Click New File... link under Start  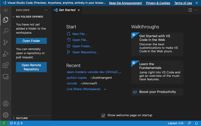80,34
